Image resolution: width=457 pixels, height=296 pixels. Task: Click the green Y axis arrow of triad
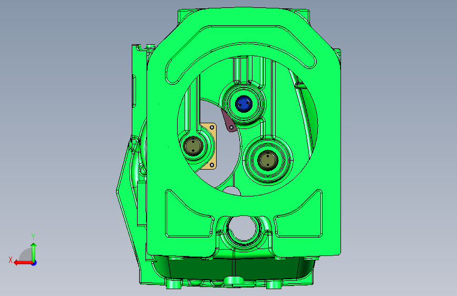[x=34, y=252]
